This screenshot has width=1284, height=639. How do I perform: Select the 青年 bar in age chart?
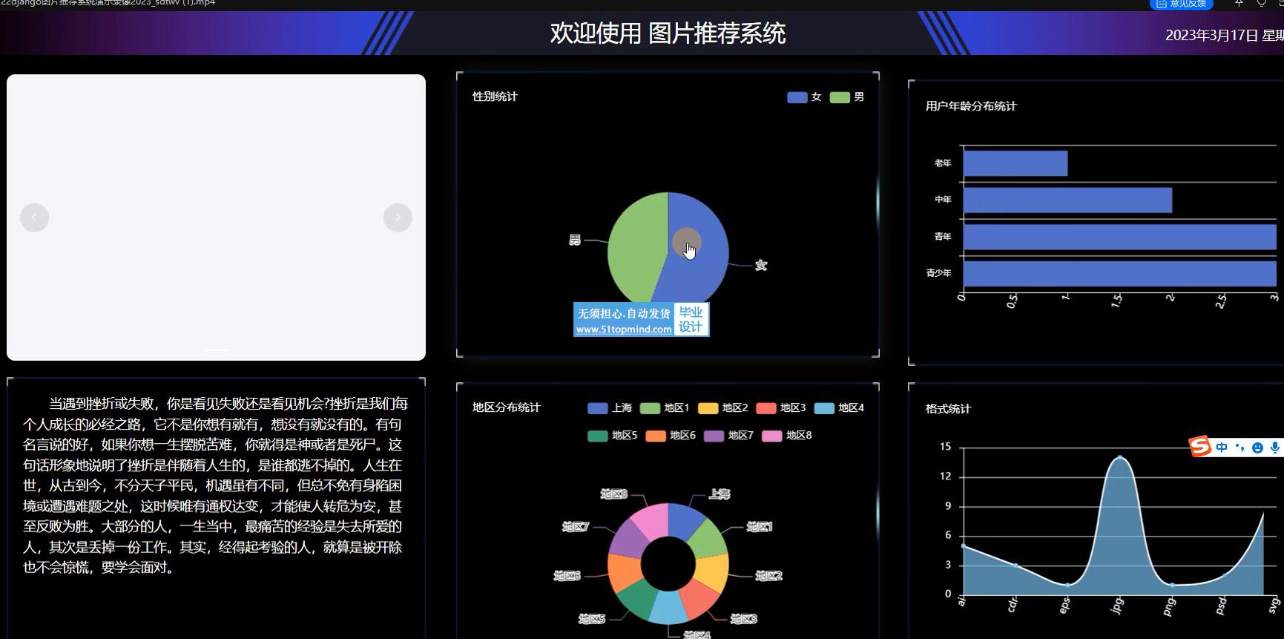pyautogui.click(x=1120, y=237)
